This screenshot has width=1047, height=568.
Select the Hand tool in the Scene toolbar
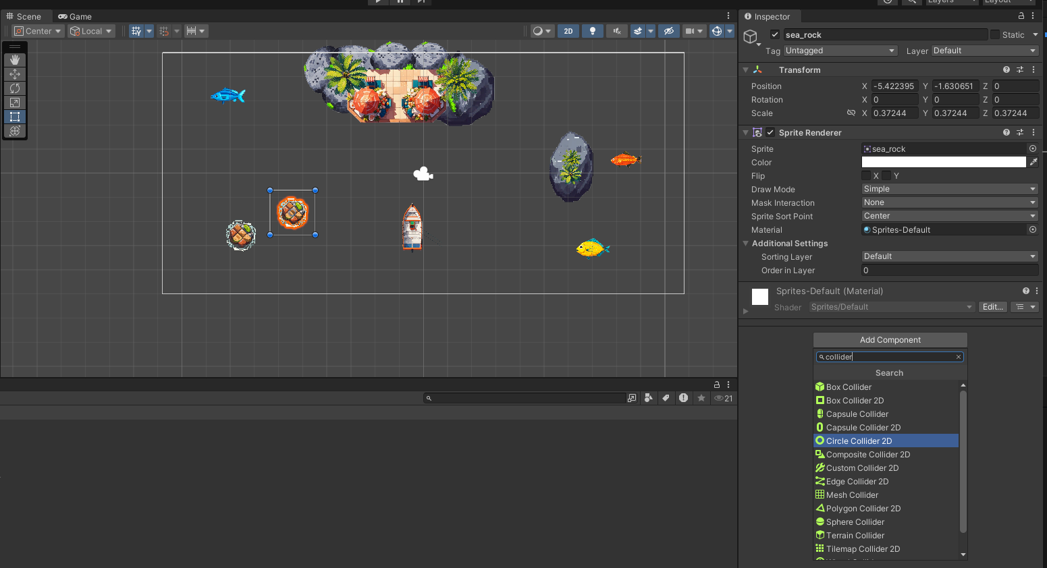coord(14,59)
